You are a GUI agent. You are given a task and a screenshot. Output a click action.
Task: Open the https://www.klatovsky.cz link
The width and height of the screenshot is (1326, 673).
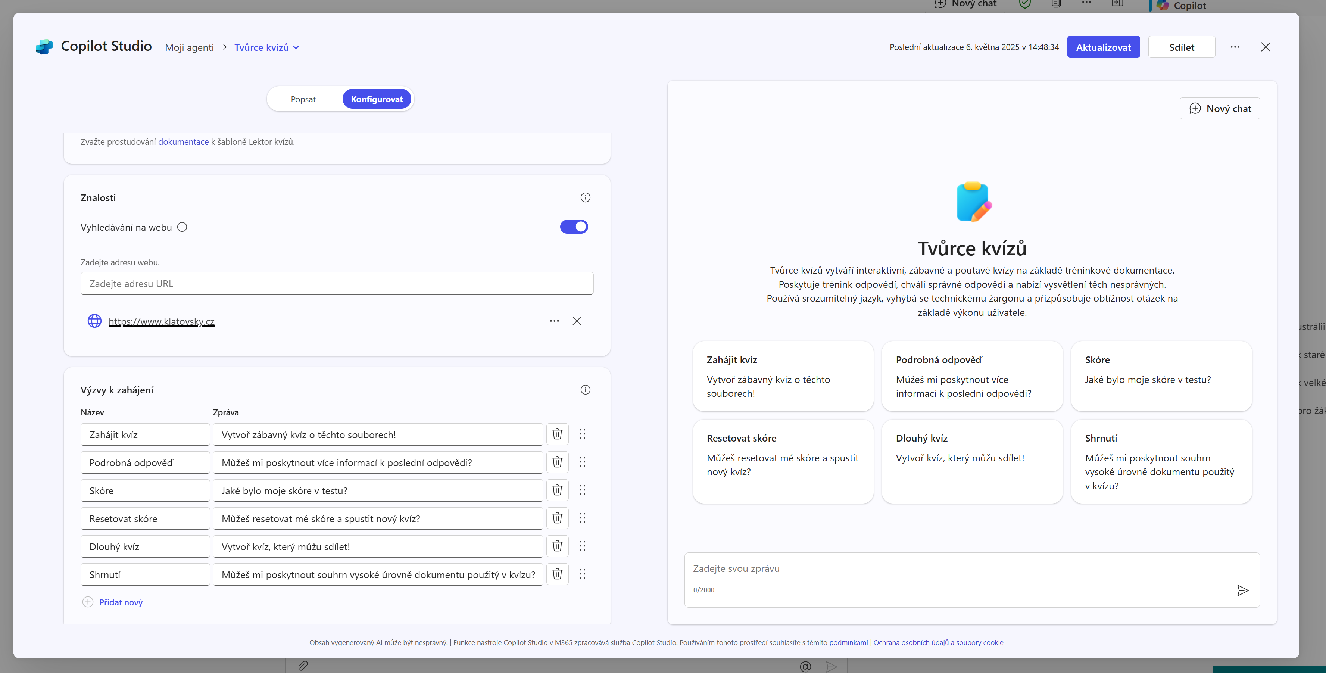(x=161, y=321)
